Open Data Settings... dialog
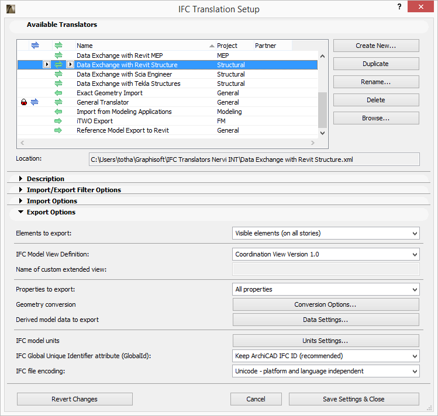438x416 pixels. [326, 320]
